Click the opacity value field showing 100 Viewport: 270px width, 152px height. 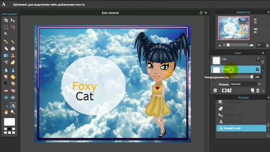coord(258,77)
